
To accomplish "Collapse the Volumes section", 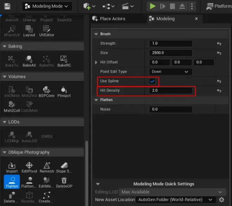I will [5, 77].
